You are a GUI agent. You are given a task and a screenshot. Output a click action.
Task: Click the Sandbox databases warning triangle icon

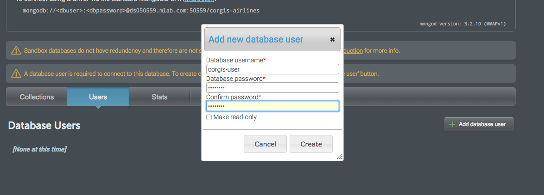pyautogui.click(x=16, y=50)
